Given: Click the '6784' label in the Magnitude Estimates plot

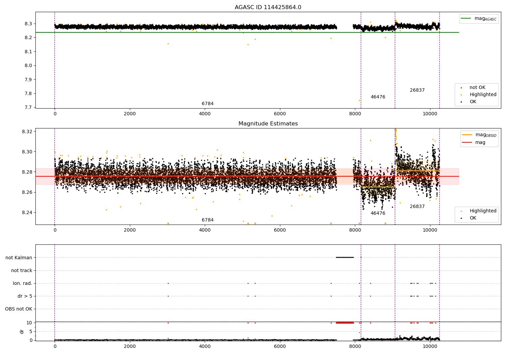Looking at the screenshot, I should pyautogui.click(x=207, y=220).
